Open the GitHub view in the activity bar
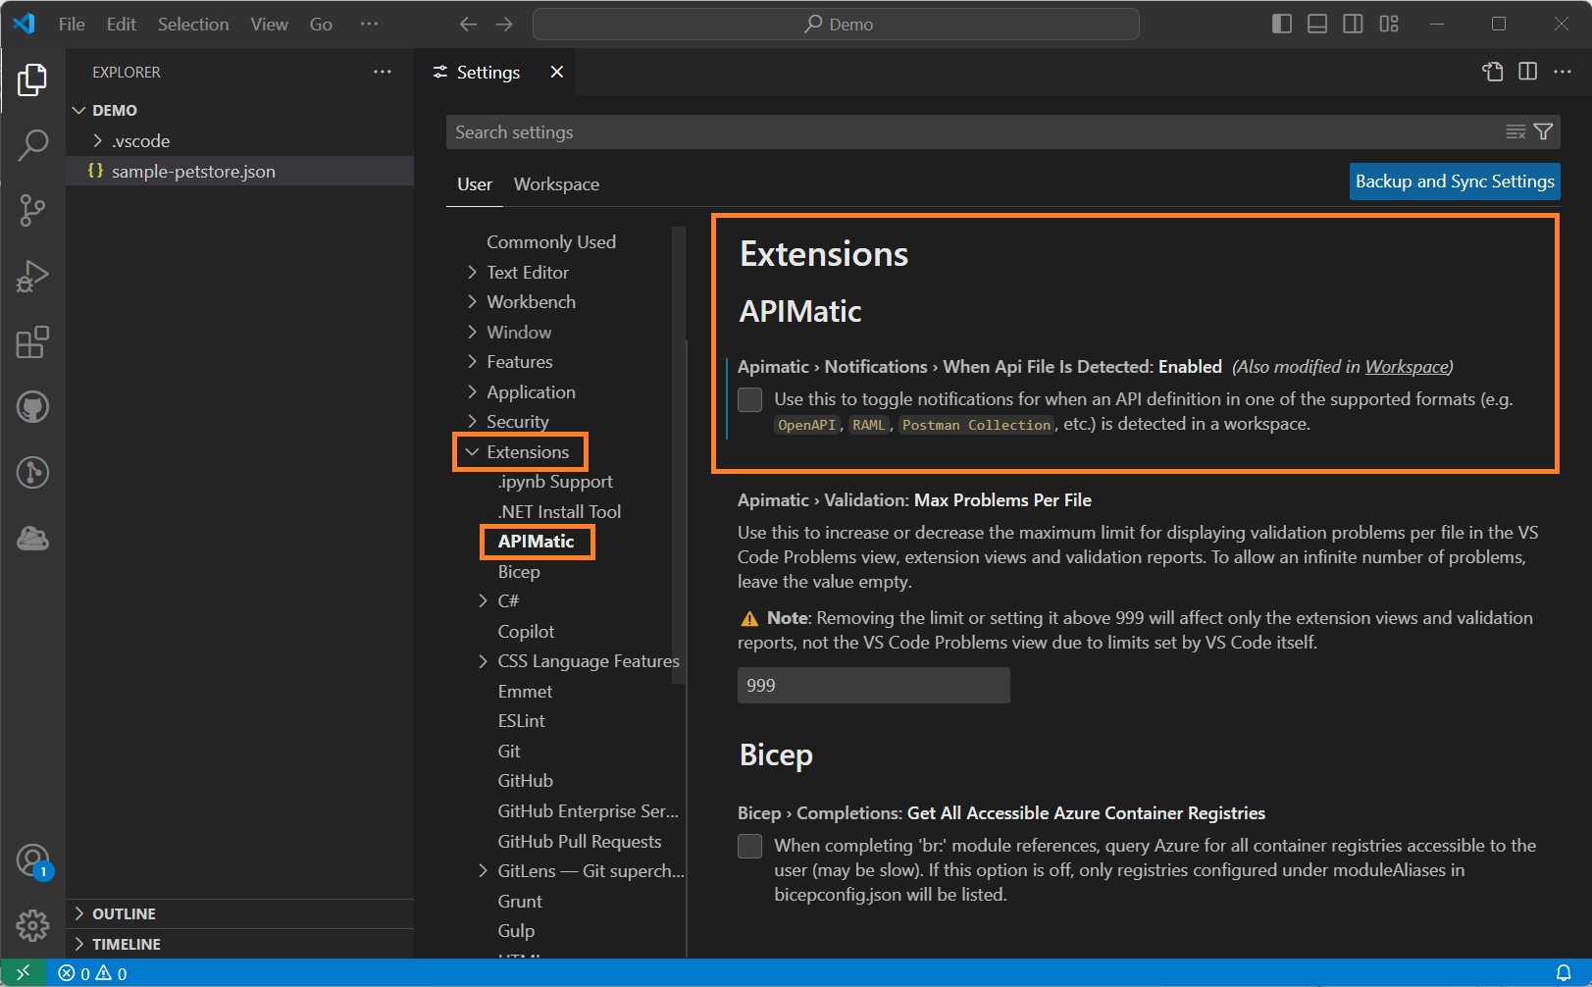 [x=32, y=406]
